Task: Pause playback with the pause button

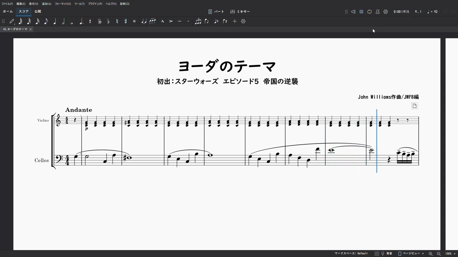Action: (361, 12)
